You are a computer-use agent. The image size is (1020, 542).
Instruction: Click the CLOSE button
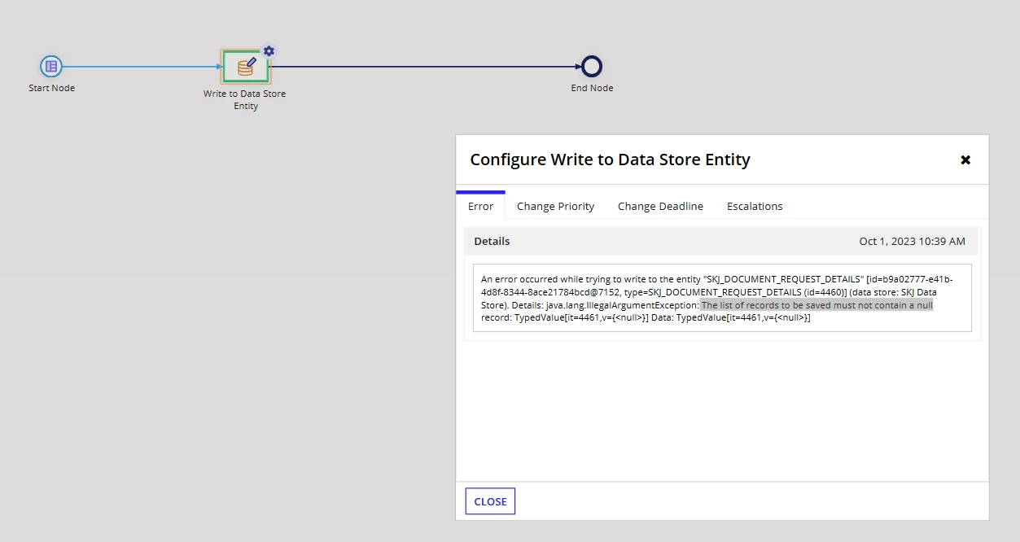point(490,501)
